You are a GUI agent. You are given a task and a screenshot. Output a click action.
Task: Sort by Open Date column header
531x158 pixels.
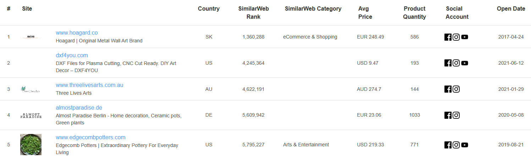511,9
